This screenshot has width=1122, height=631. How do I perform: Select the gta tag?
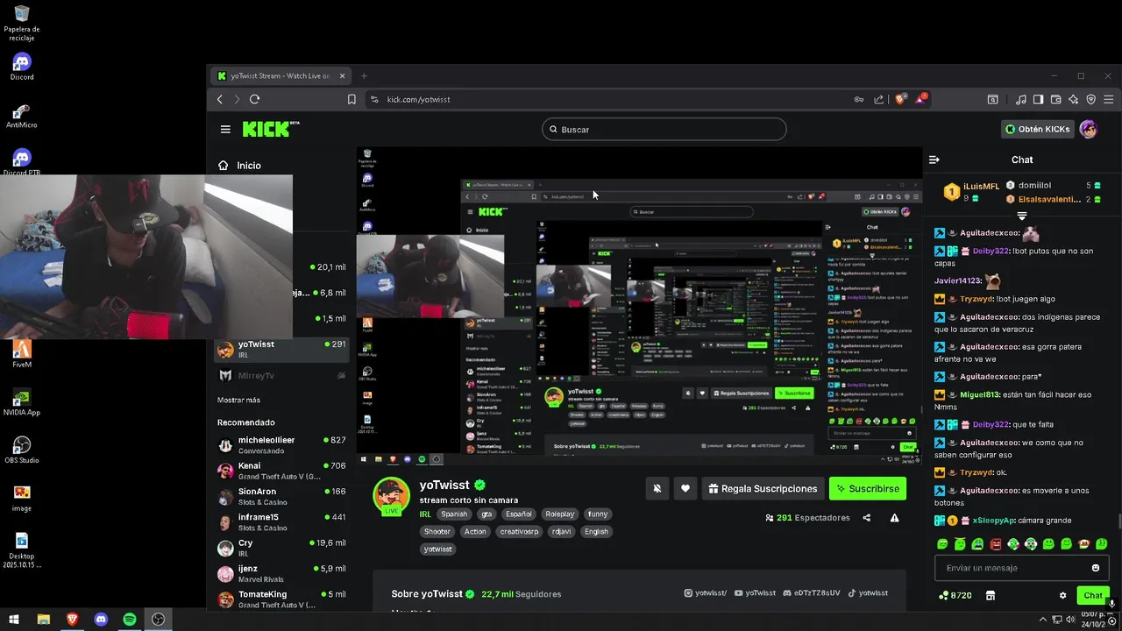click(x=486, y=514)
